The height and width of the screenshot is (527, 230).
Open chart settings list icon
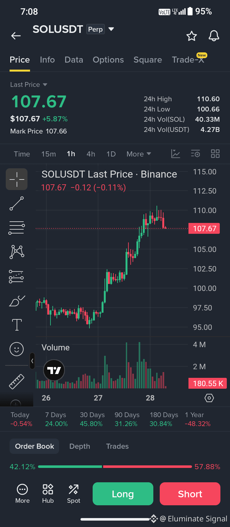[195, 154]
